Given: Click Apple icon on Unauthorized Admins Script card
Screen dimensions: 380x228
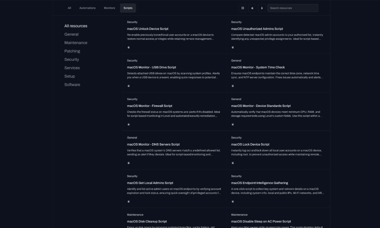Looking at the screenshot, I should [x=233, y=47].
